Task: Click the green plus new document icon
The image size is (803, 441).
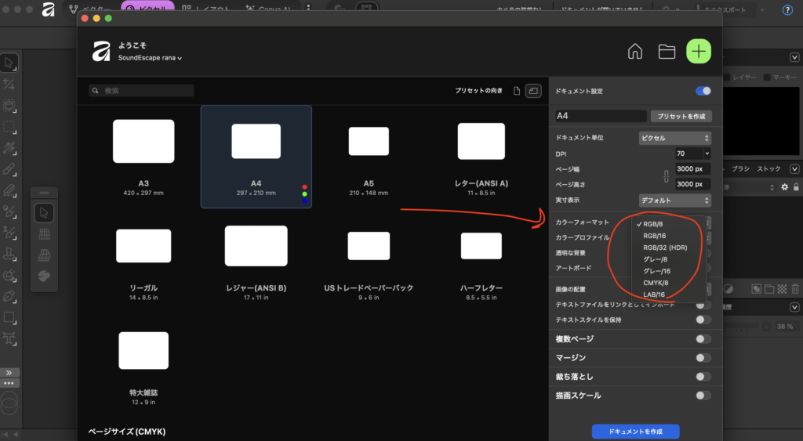Action: point(699,52)
